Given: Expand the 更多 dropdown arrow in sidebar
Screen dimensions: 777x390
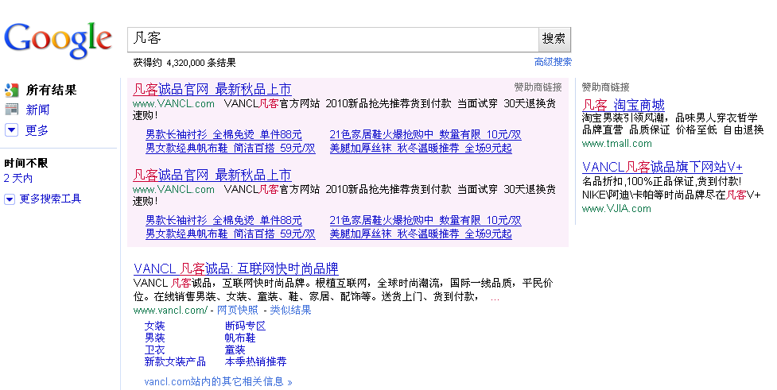Looking at the screenshot, I should point(11,130).
